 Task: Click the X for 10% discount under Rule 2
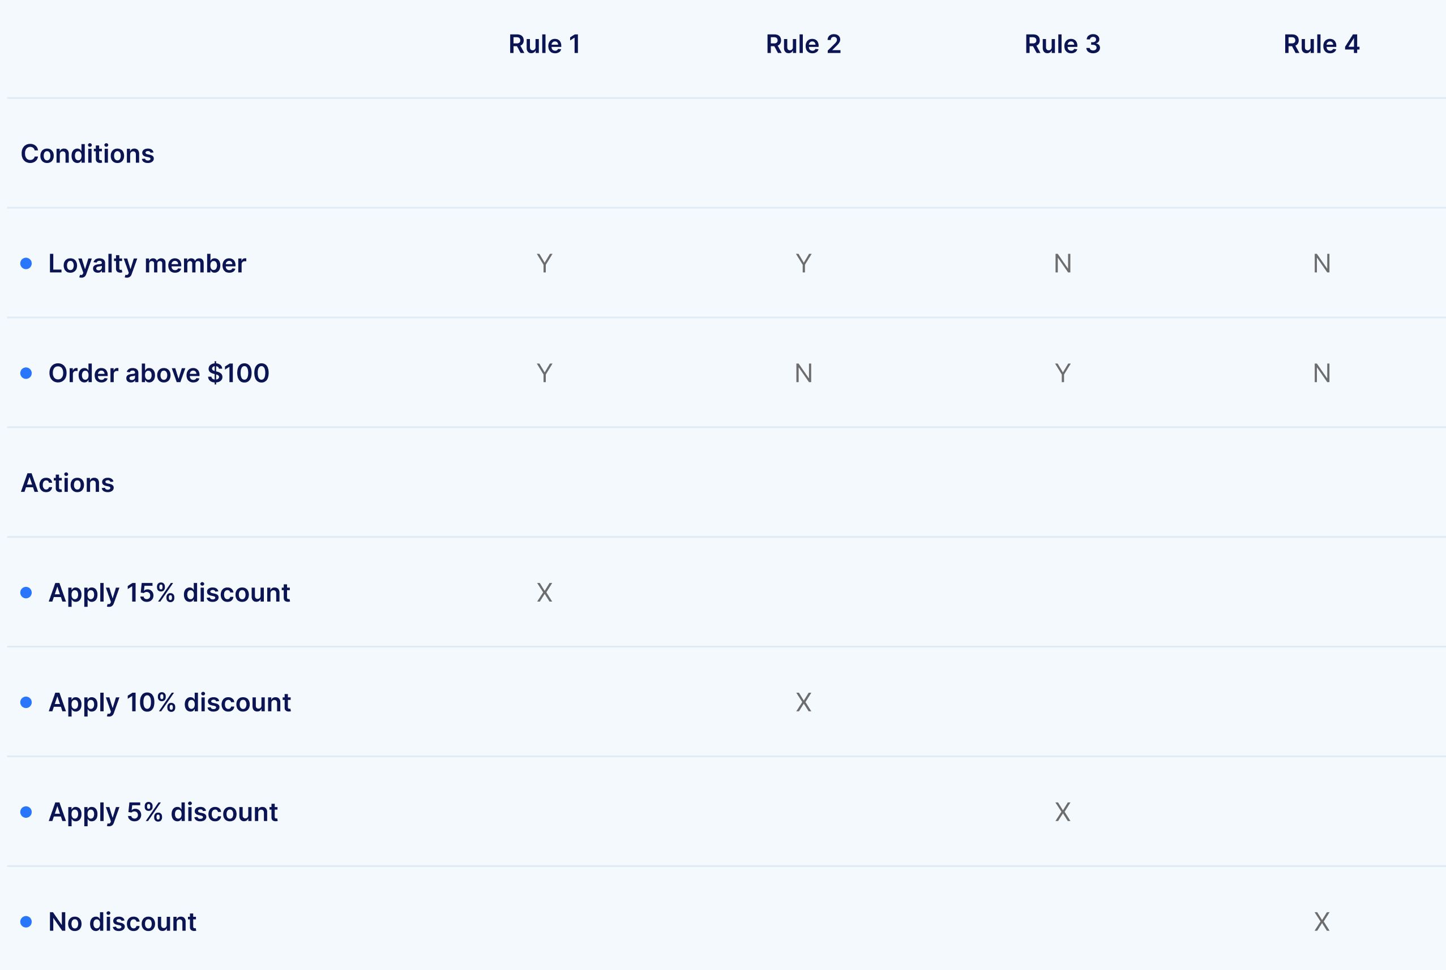pyautogui.click(x=804, y=702)
